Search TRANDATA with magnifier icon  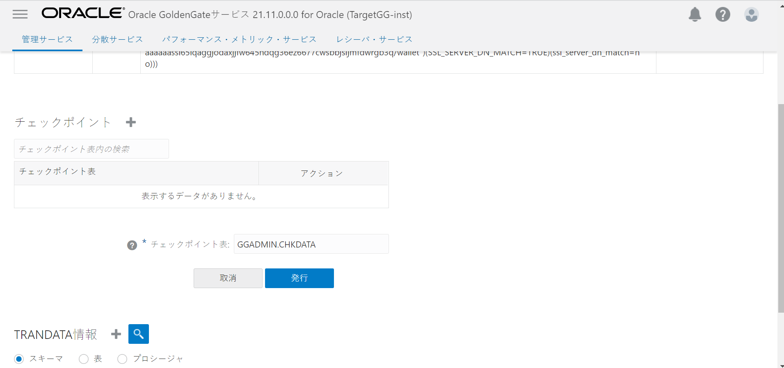pos(139,334)
